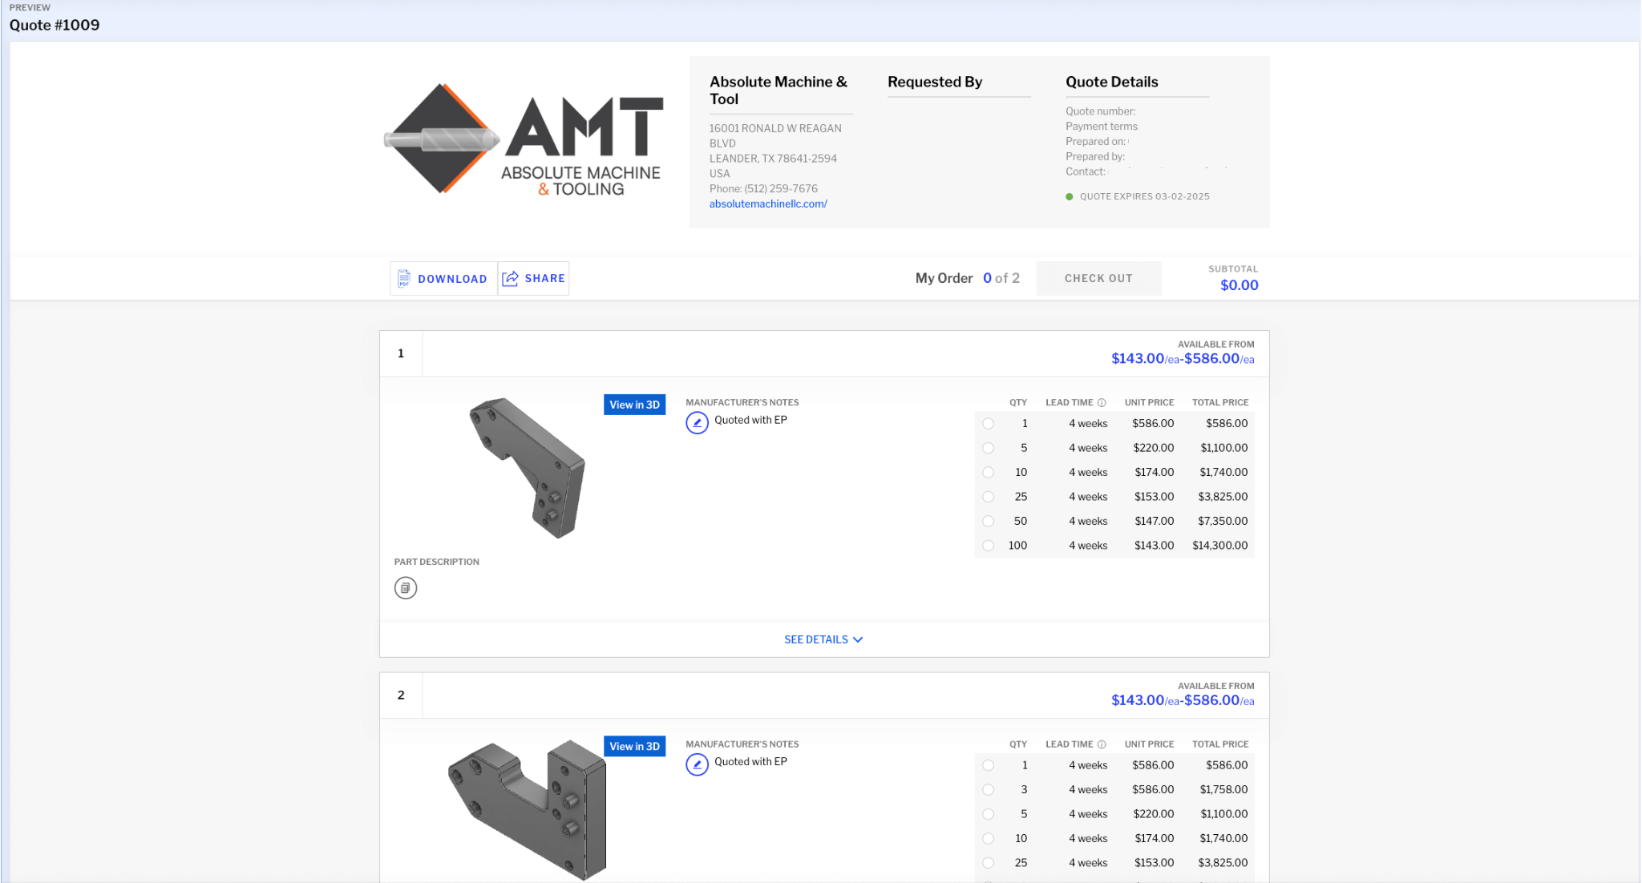Click View in 3D for part 1
This screenshot has width=1642, height=883.
634,405
